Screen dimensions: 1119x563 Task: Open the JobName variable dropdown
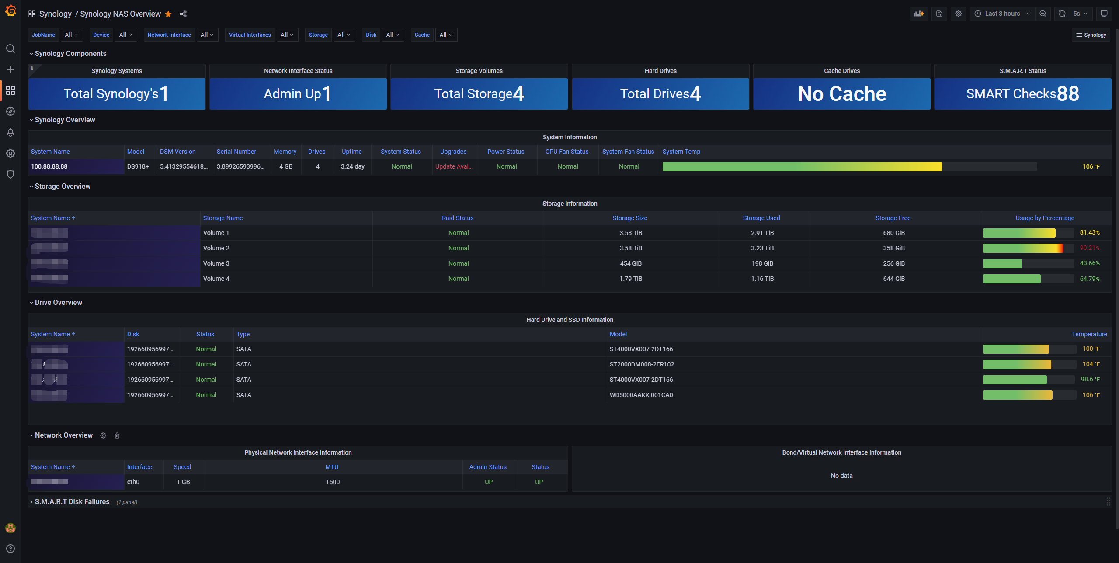[x=71, y=35]
